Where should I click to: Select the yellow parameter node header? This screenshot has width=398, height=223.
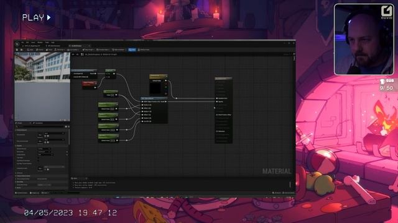158,76
